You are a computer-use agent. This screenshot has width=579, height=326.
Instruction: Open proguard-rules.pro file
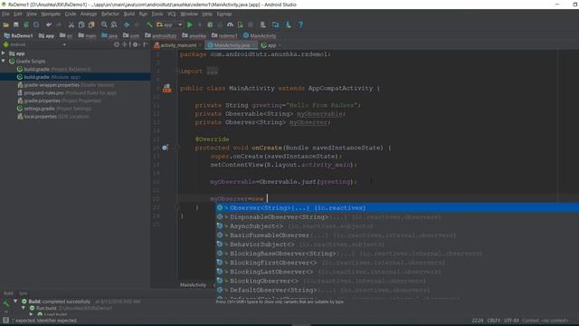[x=67, y=92]
